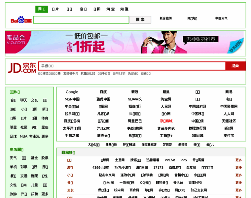Open the NBA中文 link
The width and height of the screenshot is (251, 198).
click(135, 99)
